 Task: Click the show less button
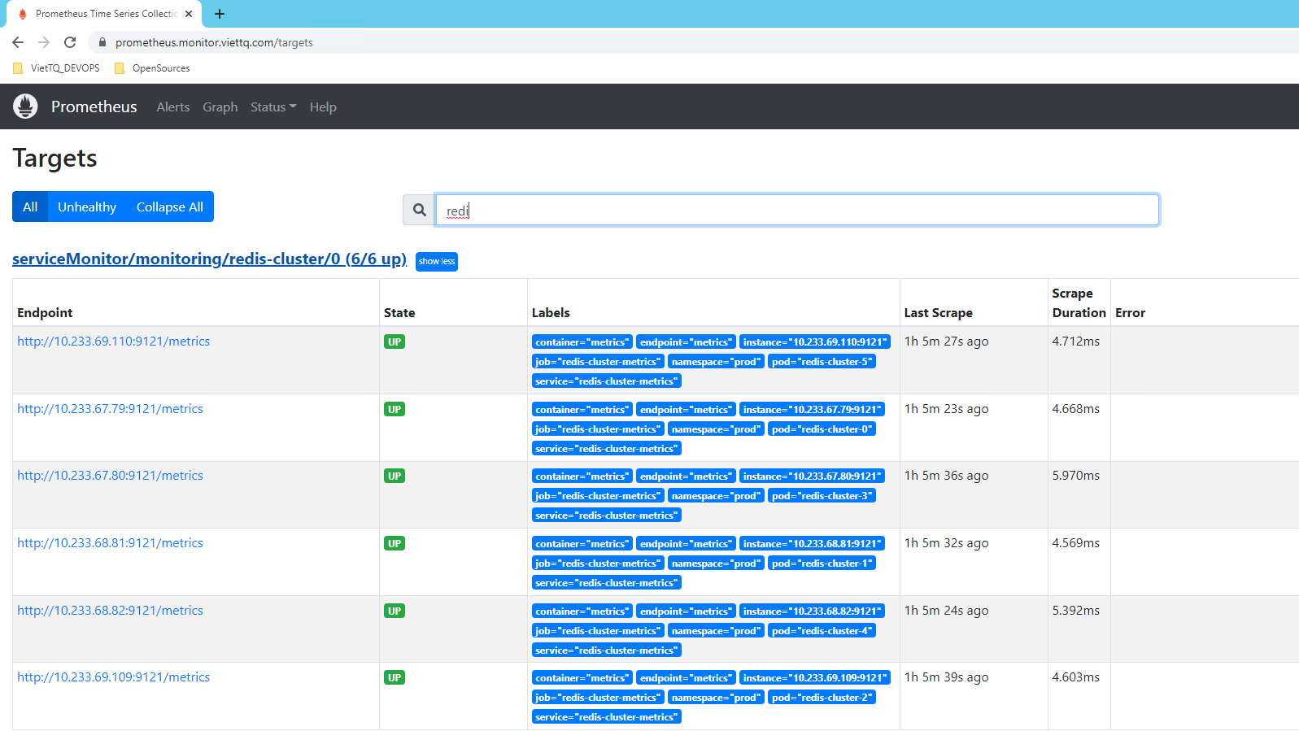(437, 261)
